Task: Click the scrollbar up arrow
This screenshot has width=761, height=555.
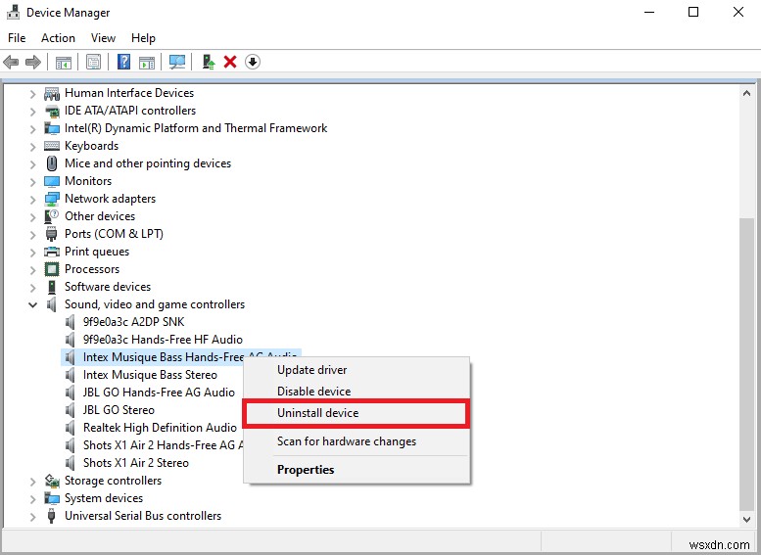Action: point(746,93)
